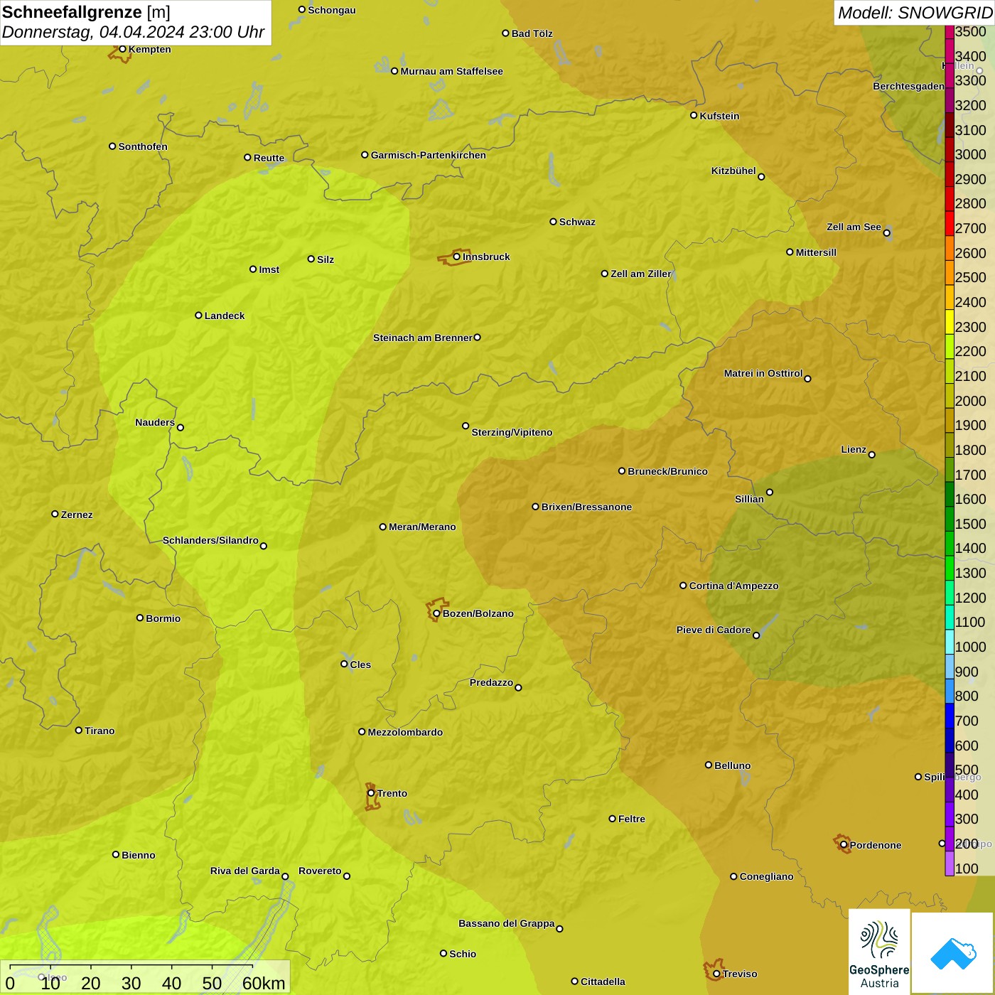Screen dimensions: 995x995
Task: Click the Meran/Merano label
Action: point(423,527)
